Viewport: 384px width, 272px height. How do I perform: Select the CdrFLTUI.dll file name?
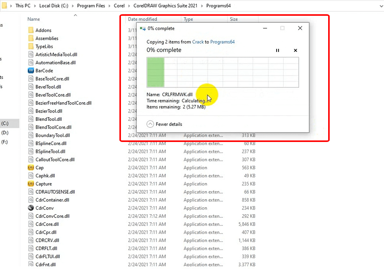[47, 256]
